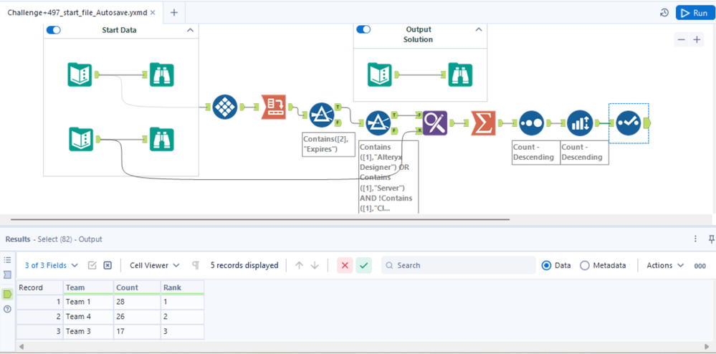Close the Challenge+497 workflow tab
This screenshot has width=716, height=354.
(x=153, y=13)
